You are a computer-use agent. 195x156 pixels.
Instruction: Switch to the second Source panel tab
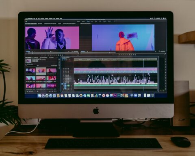click(40, 24)
